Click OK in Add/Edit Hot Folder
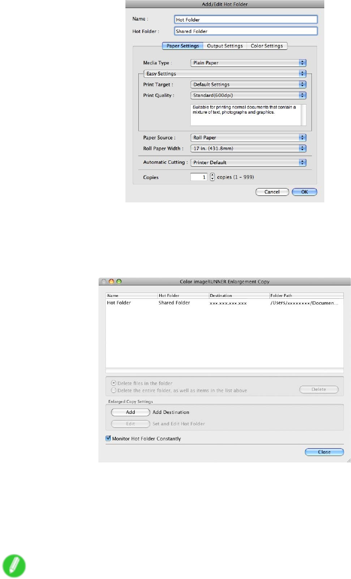Screen dimensions: 351x579 pos(305,192)
